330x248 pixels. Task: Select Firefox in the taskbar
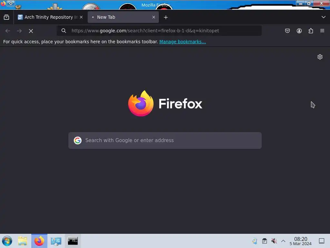pyautogui.click(x=39, y=241)
